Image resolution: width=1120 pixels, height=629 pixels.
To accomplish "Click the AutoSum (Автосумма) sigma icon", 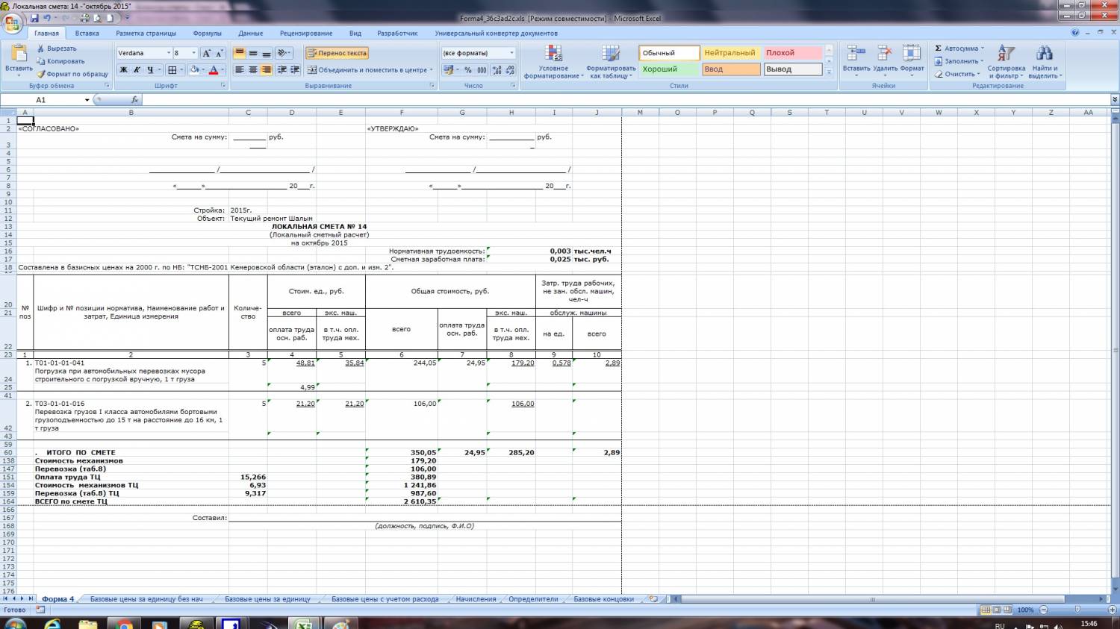I will pos(939,48).
